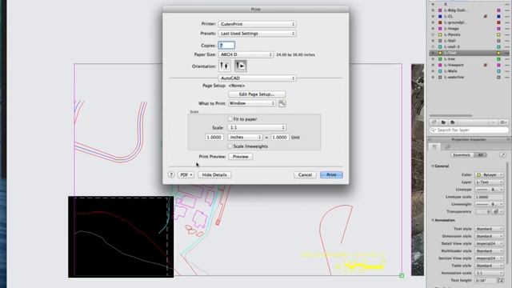This screenshot has height=288, width=512.
Task: Toggle visibility of L-Parcels layer
Action: (x=433, y=34)
